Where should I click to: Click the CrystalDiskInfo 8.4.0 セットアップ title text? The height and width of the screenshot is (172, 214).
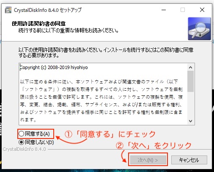tap(48, 10)
